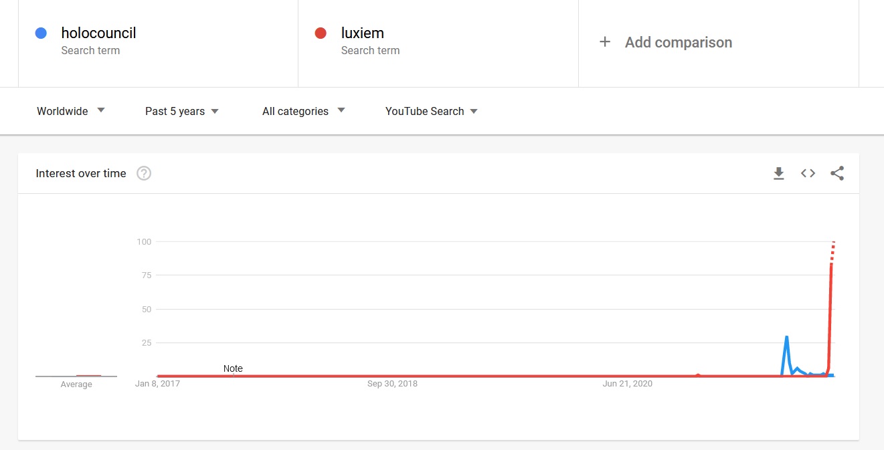Viewport: 884px width, 450px height.
Task: Click the blue holocouncil color dot
Action: (41, 33)
